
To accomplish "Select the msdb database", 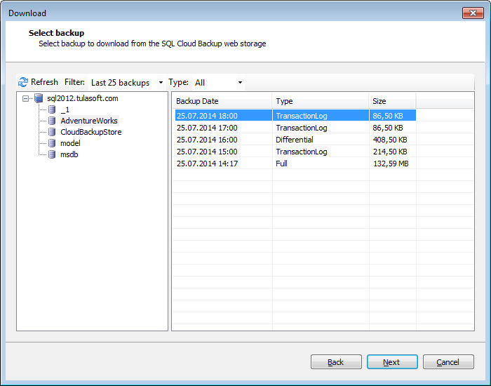I will click(x=69, y=154).
